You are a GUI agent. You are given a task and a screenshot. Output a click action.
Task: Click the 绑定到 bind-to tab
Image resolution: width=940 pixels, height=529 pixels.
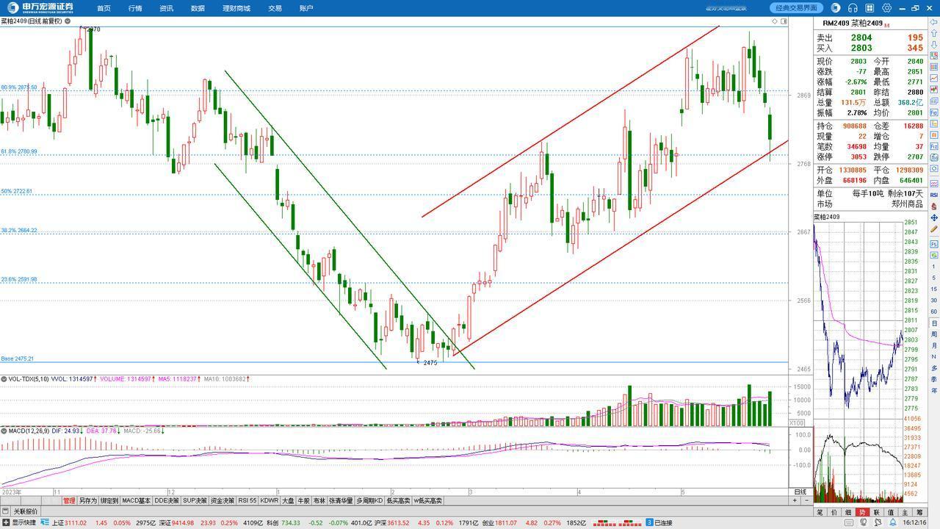tap(109, 500)
